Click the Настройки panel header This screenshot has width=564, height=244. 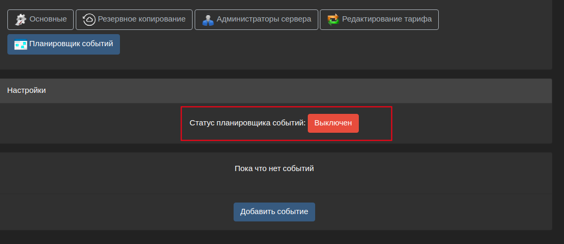click(x=276, y=91)
